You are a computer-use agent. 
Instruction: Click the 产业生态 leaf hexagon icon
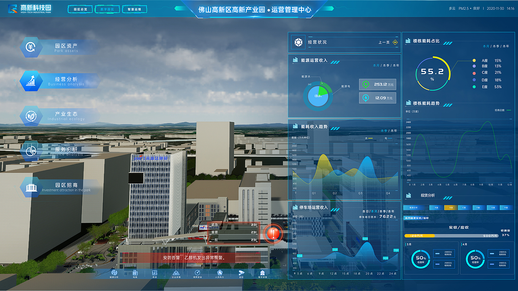coord(31,116)
